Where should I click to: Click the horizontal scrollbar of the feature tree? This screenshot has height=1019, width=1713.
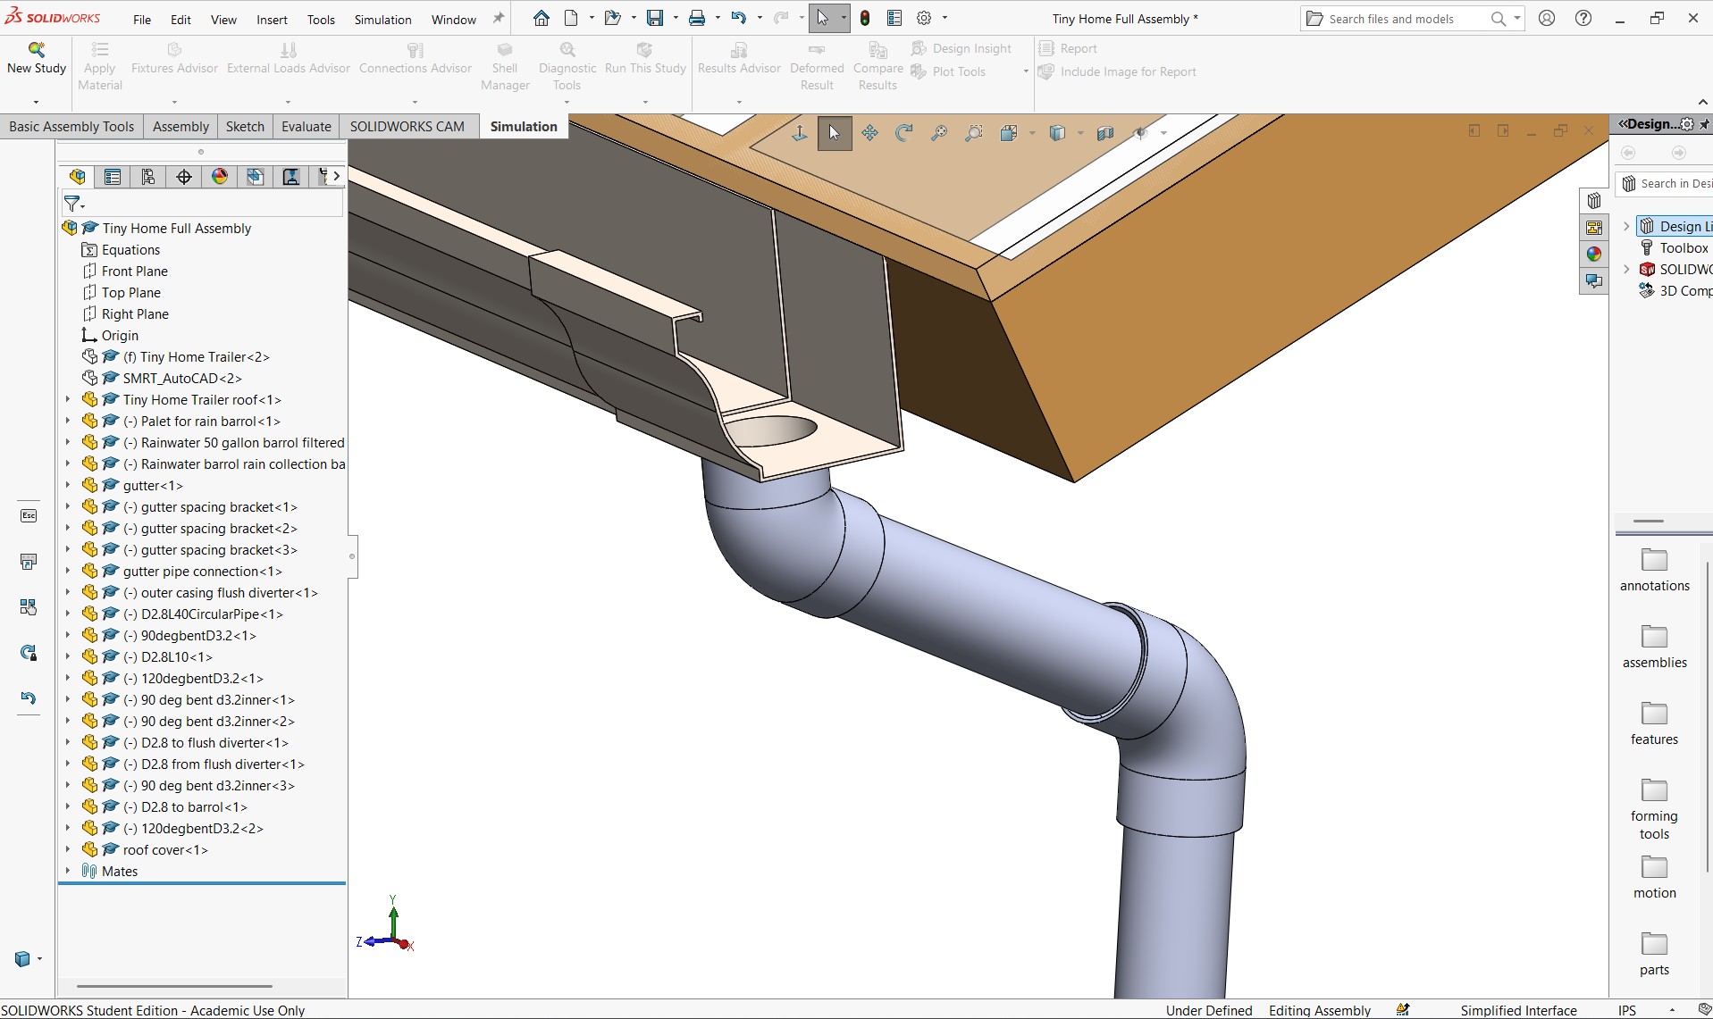(x=174, y=986)
